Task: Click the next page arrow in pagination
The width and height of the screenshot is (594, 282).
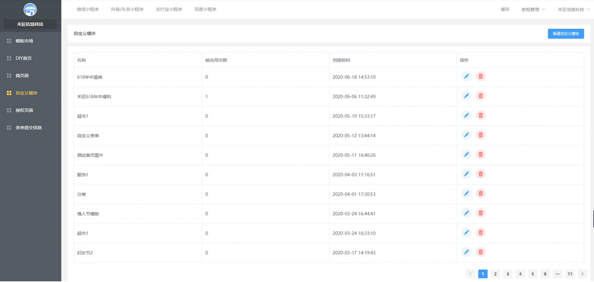Action: (582, 274)
